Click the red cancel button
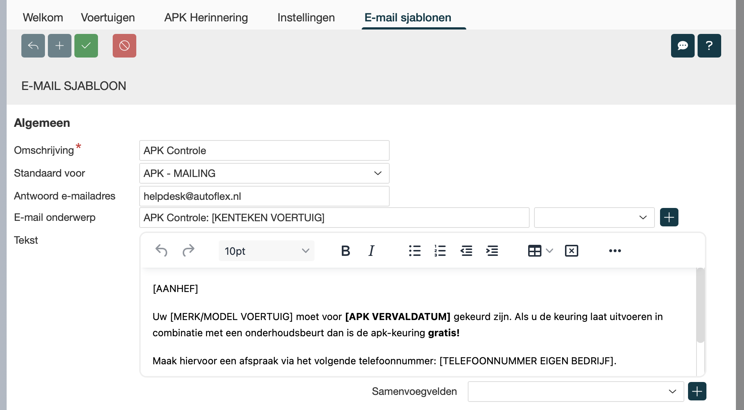 [124, 46]
